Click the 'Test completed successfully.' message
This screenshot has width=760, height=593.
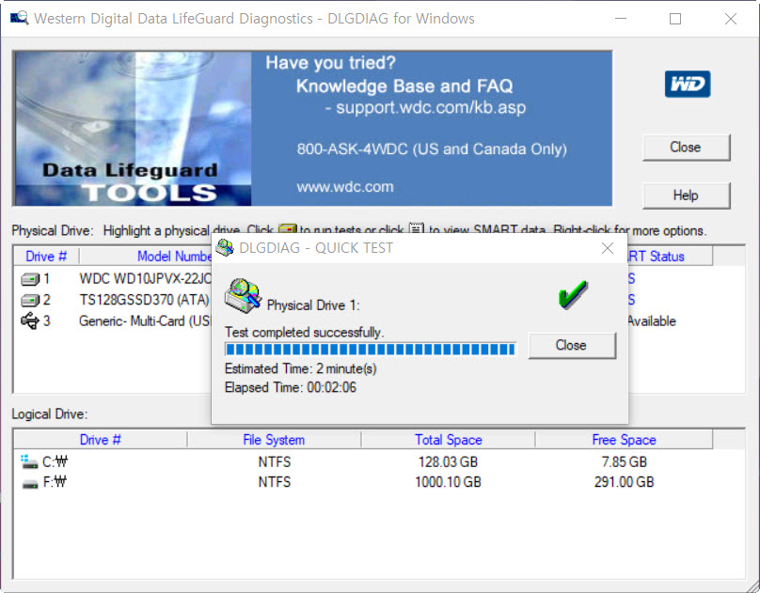click(x=305, y=332)
